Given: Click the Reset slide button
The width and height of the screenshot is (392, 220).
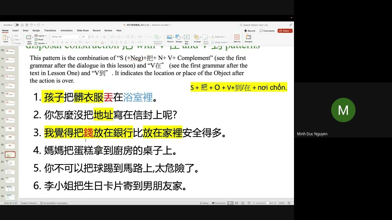Looking at the screenshot, I should point(39,39).
